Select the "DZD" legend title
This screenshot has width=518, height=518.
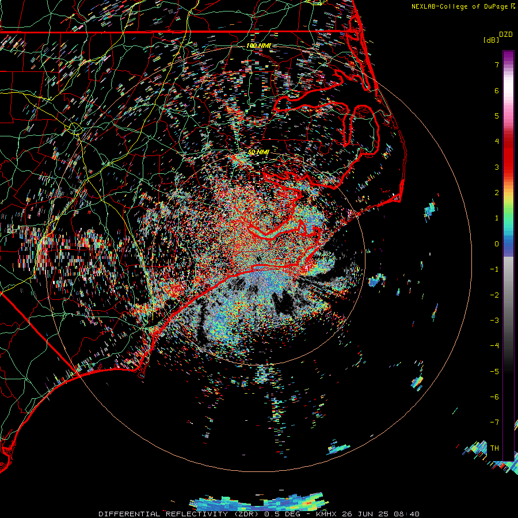pos(505,35)
